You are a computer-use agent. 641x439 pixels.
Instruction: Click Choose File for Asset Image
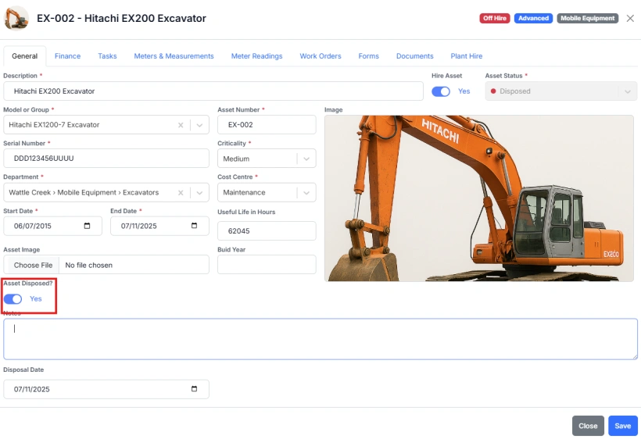[x=33, y=265]
